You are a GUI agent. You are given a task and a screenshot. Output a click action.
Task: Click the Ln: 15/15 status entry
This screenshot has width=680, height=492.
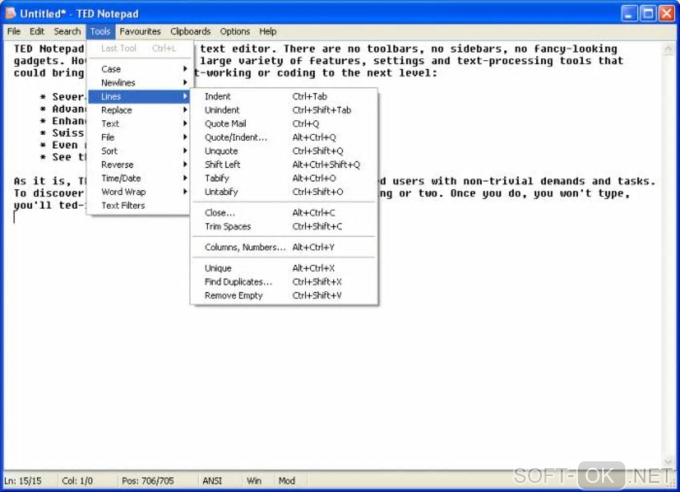tap(23, 481)
